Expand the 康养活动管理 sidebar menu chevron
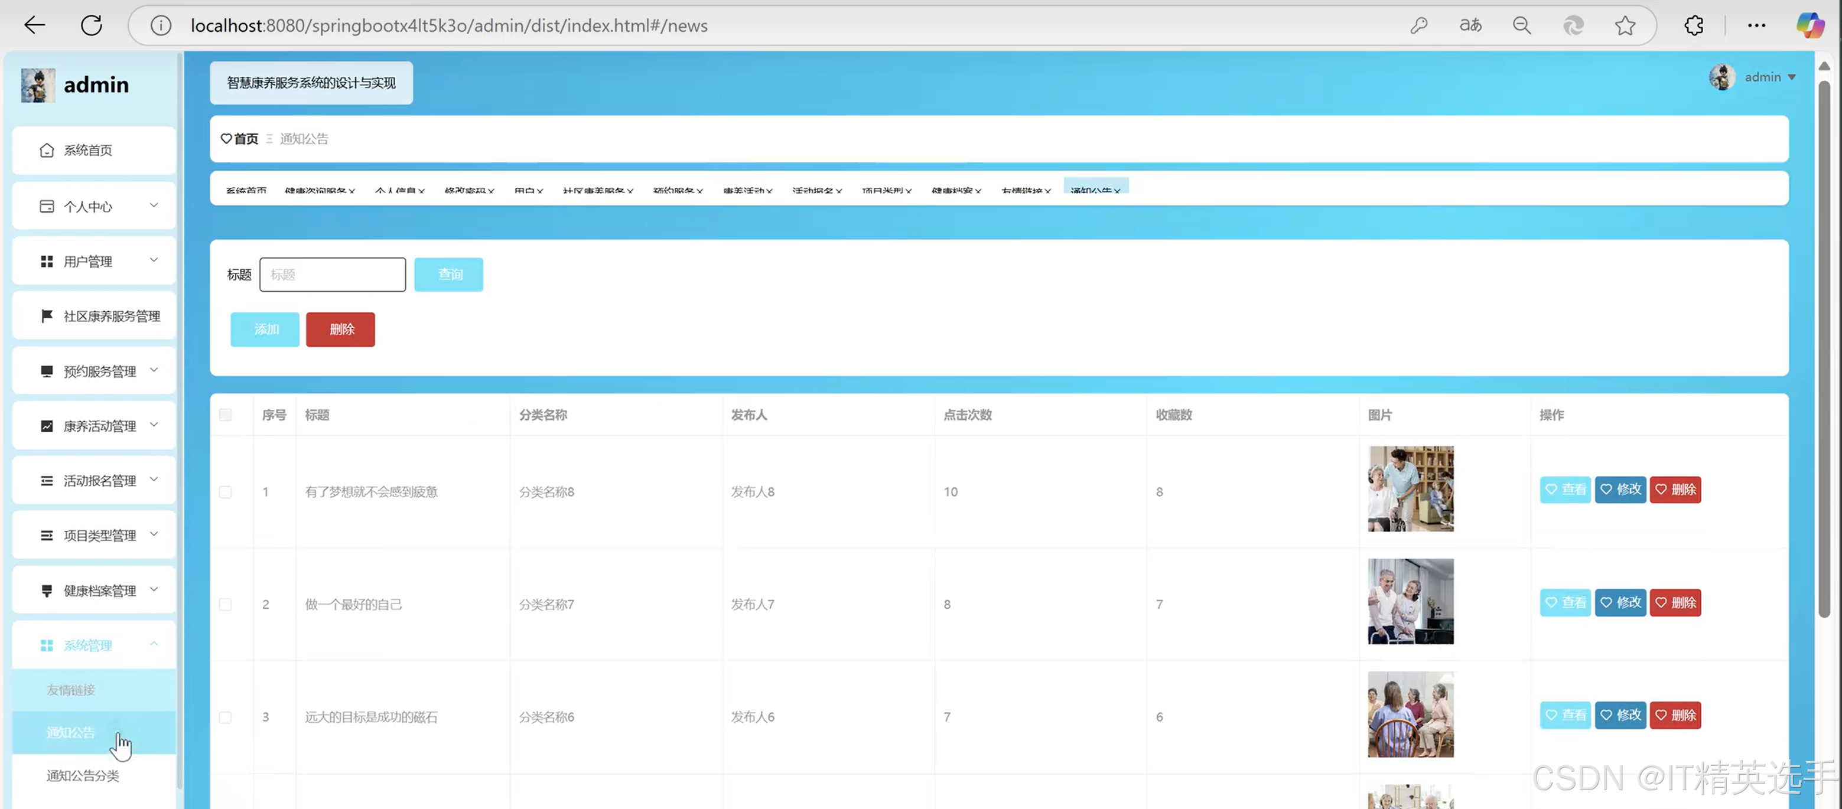This screenshot has height=809, width=1842. [154, 425]
